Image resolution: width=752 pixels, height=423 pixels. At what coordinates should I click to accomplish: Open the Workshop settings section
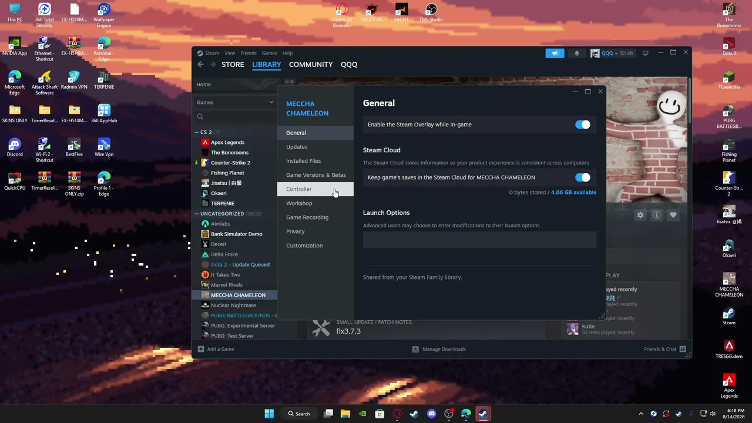(x=315, y=203)
